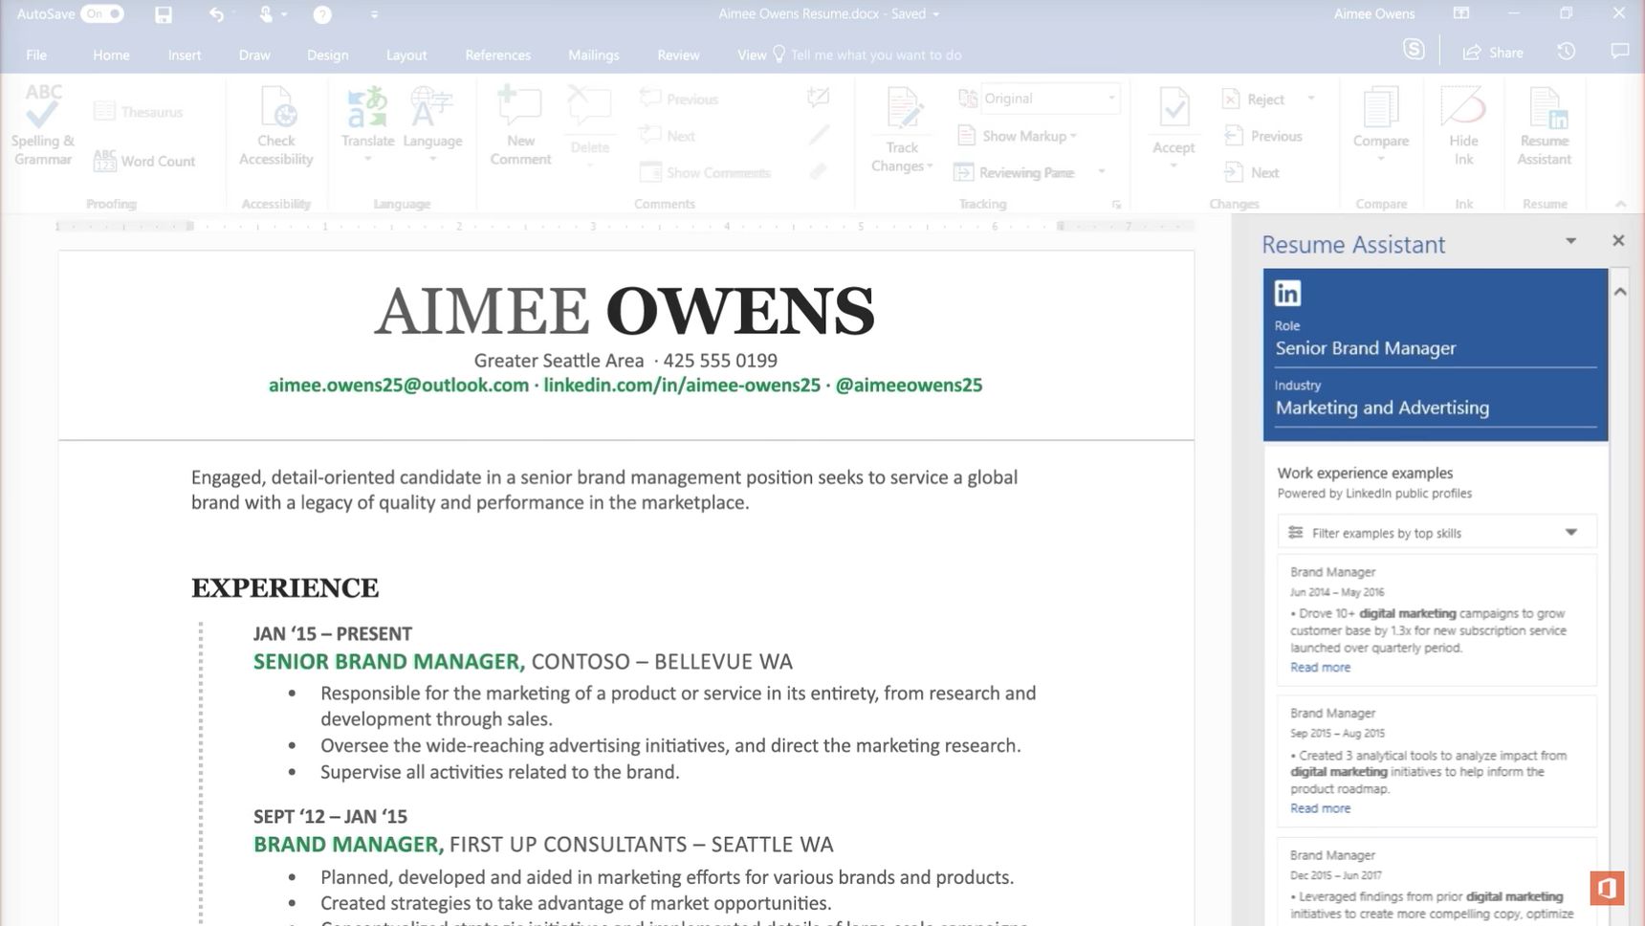Open the Show Markup dropdown
The height and width of the screenshot is (926, 1645).
[x=1017, y=136]
